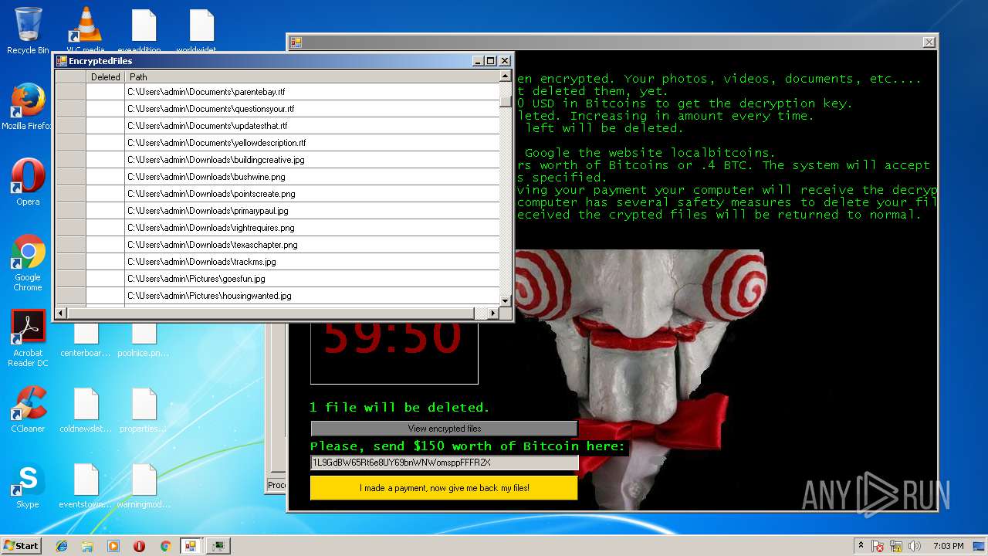Image resolution: width=988 pixels, height=556 pixels.
Task: Open Internet Explorer from the taskbar
Action: 62,546
